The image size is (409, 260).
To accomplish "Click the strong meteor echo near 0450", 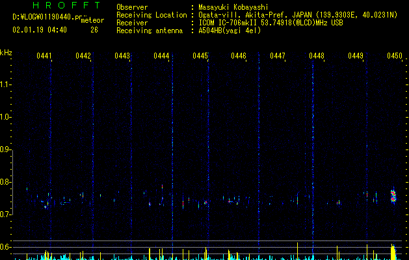I will tap(393, 196).
